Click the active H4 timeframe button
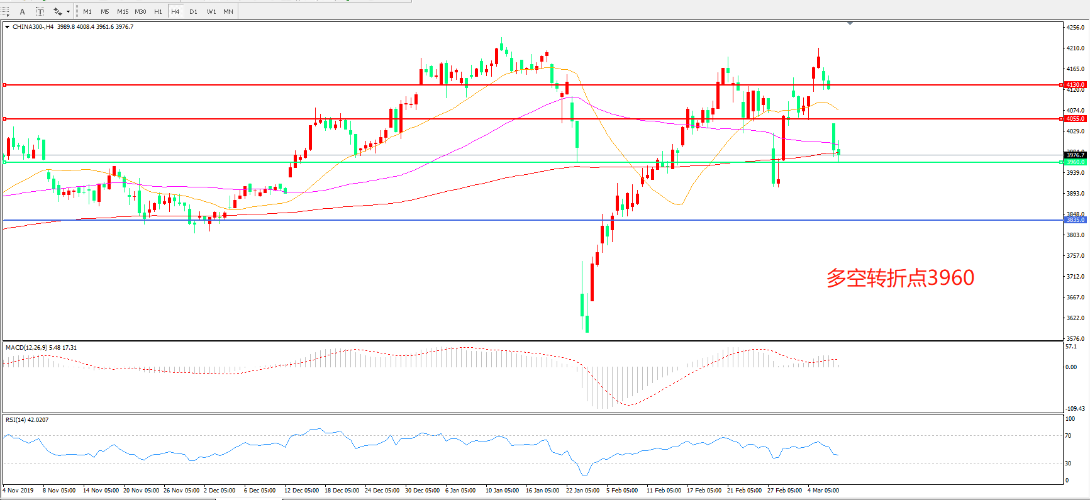1090x500 pixels. [x=175, y=11]
